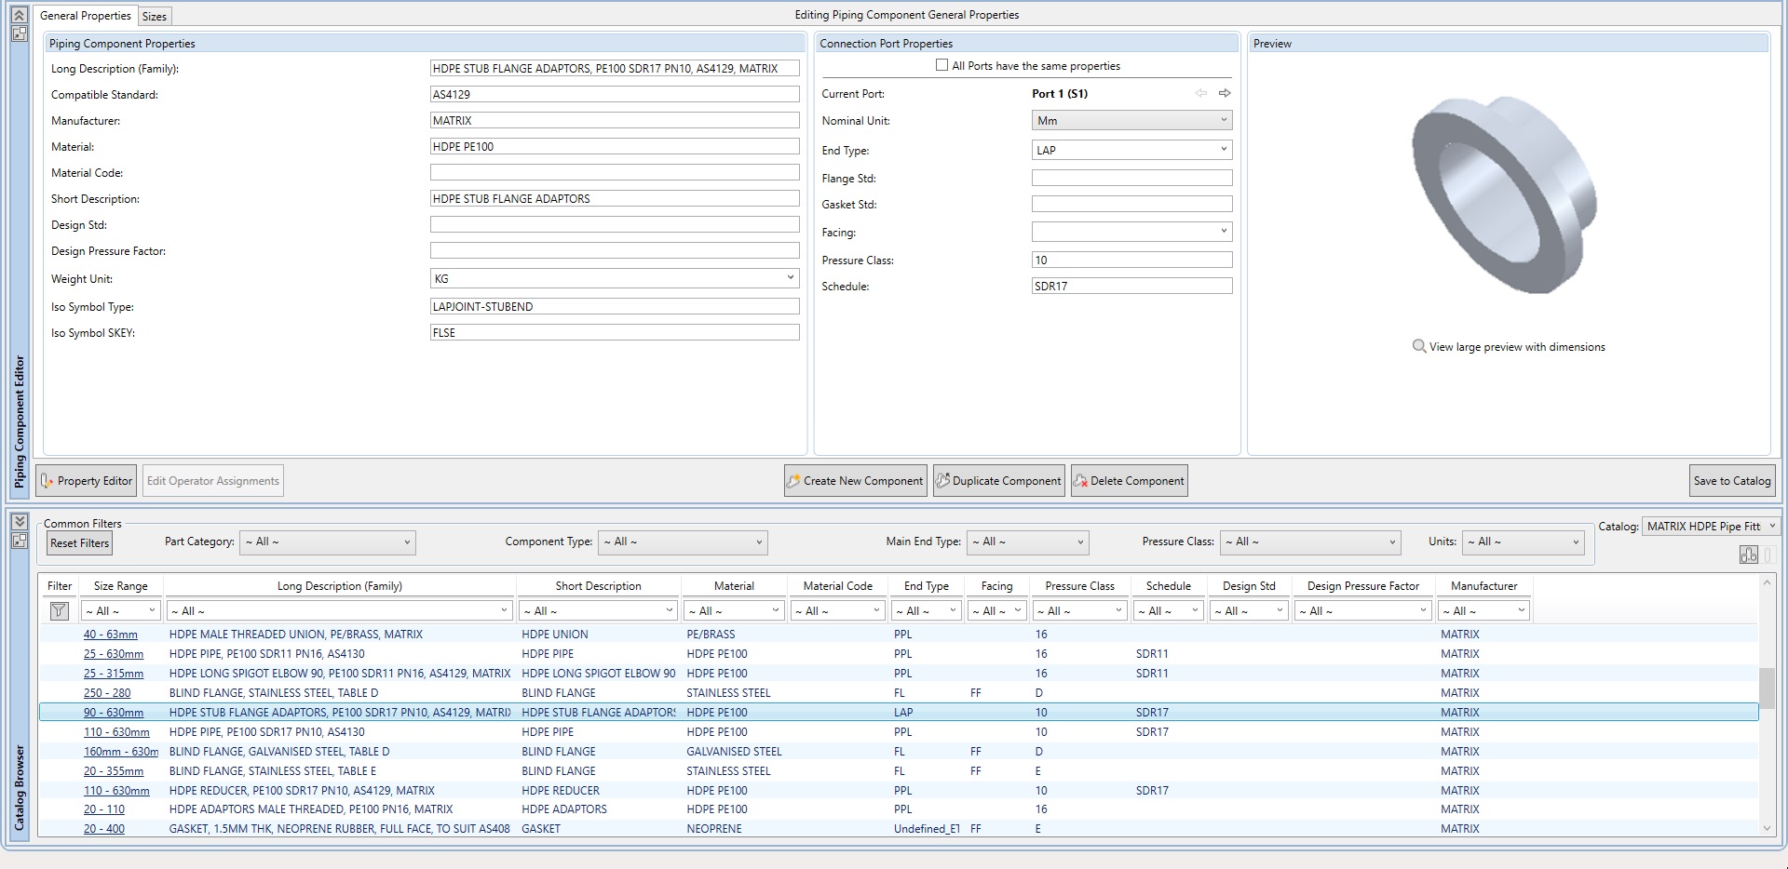Image resolution: width=1788 pixels, height=869 pixels.
Task: Click undock icon for Piping Component Editor
Action: tap(19, 33)
